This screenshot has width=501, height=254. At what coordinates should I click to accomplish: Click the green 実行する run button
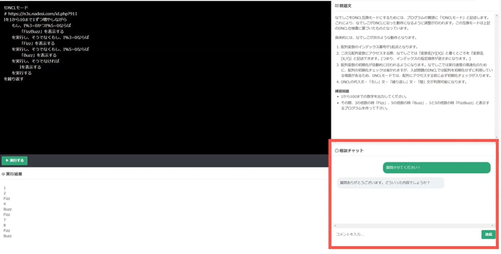click(14, 160)
